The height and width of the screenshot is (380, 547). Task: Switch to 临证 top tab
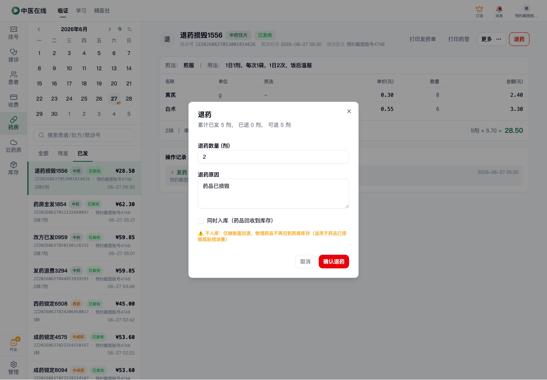(x=63, y=11)
